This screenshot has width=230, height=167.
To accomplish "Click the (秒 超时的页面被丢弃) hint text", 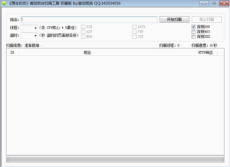I will pyautogui.click(x=59, y=35).
